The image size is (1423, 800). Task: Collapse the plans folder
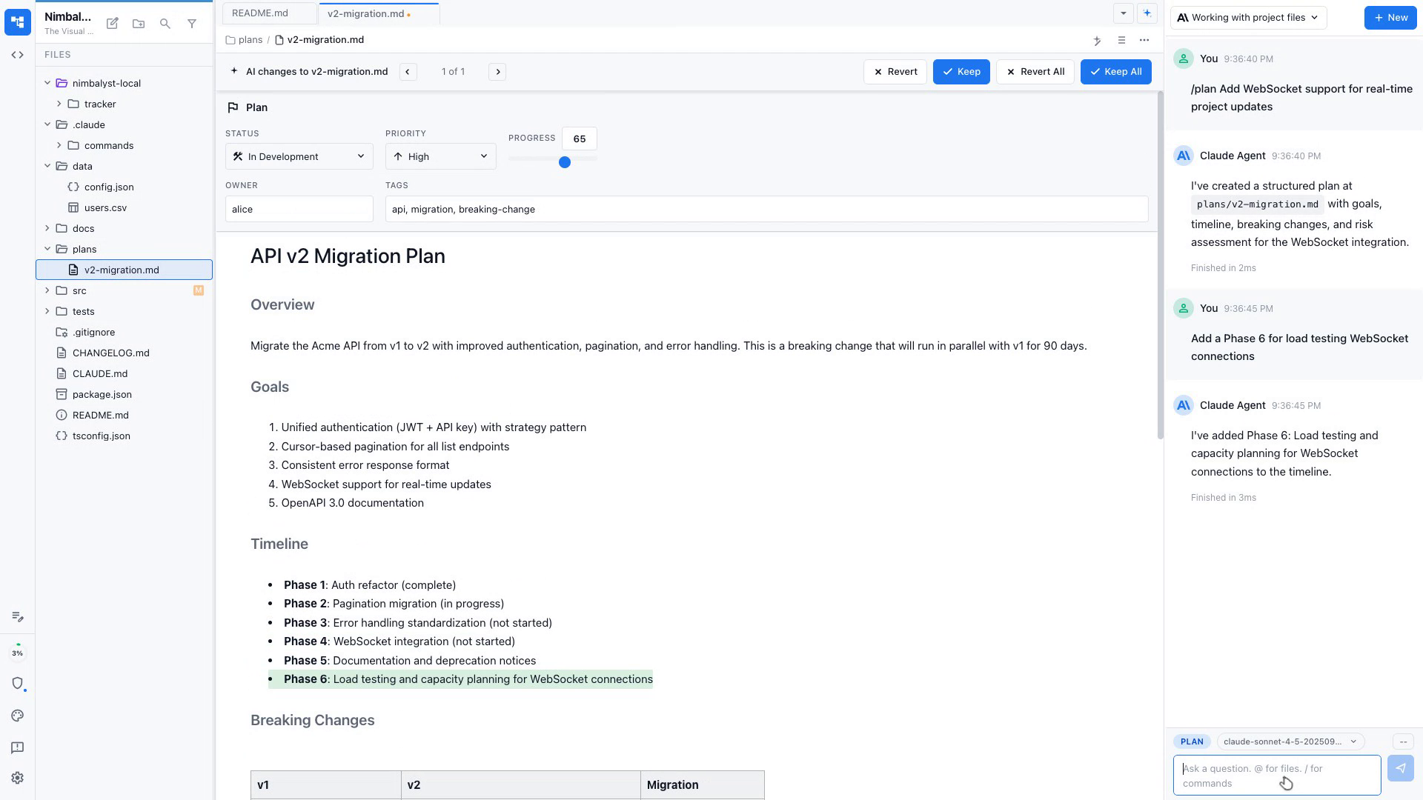pyautogui.click(x=47, y=249)
